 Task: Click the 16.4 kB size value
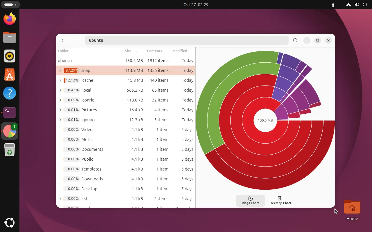point(136,110)
